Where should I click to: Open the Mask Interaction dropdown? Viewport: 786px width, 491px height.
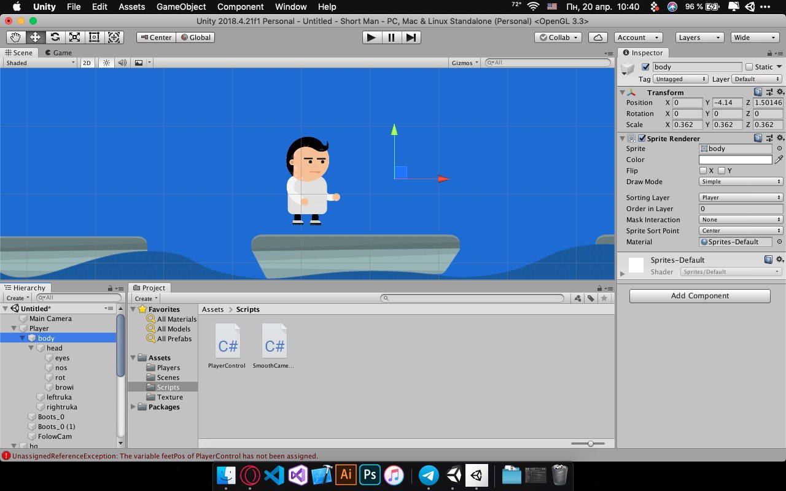(x=741, y=220)
